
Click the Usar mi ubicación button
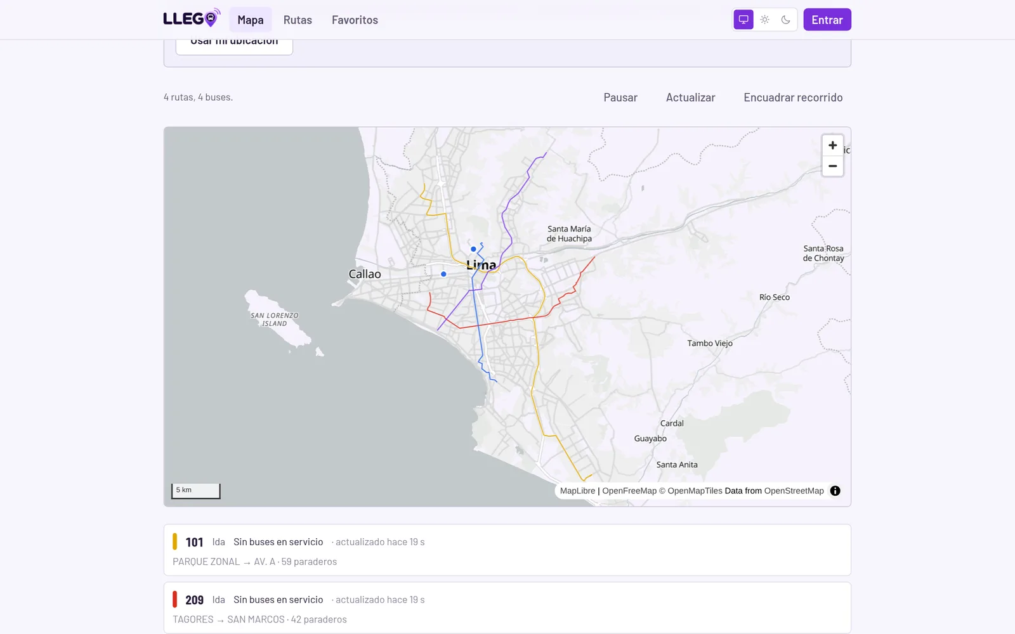(234, 44)
